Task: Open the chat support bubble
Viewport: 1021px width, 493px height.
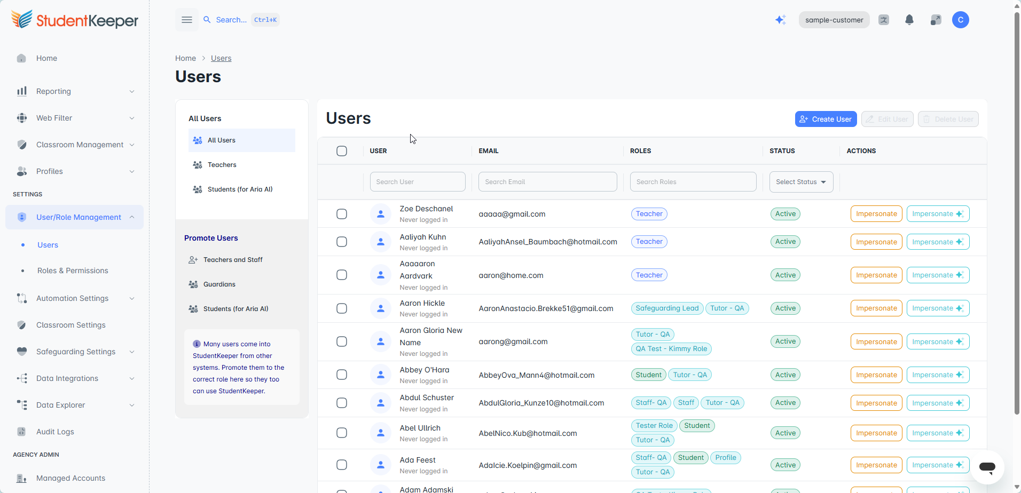Action: (987, 467)
